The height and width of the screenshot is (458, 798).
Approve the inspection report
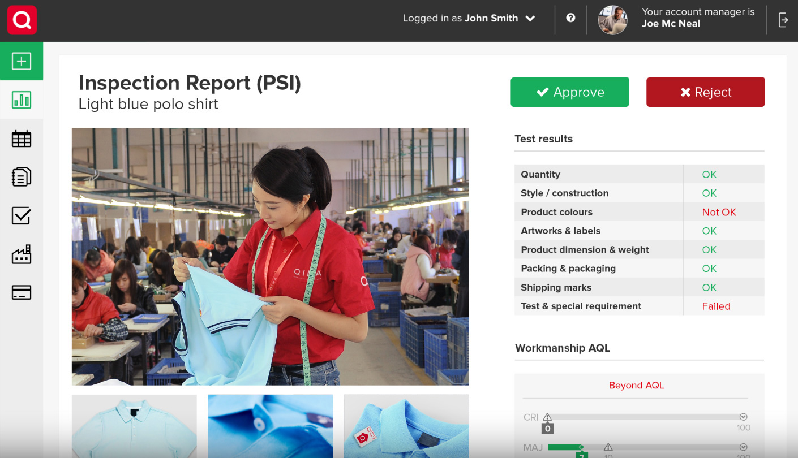click(569, 92)
